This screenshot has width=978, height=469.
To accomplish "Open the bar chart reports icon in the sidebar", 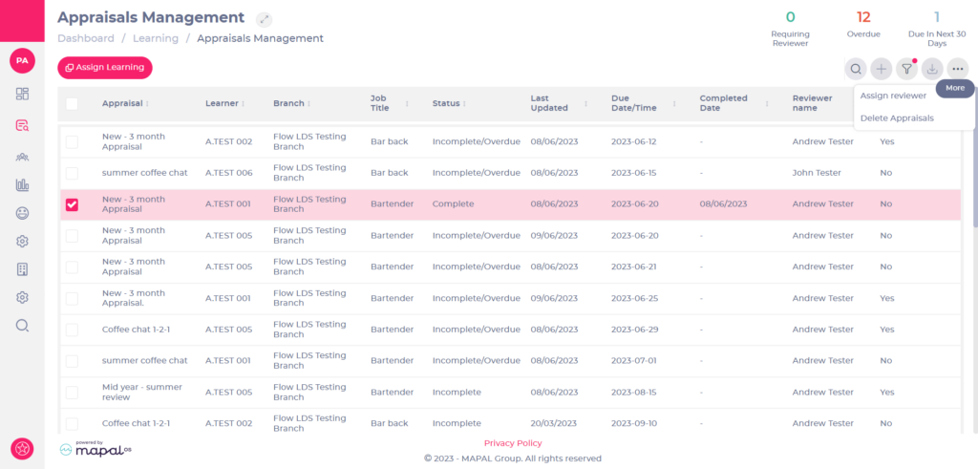I will 23,184.
